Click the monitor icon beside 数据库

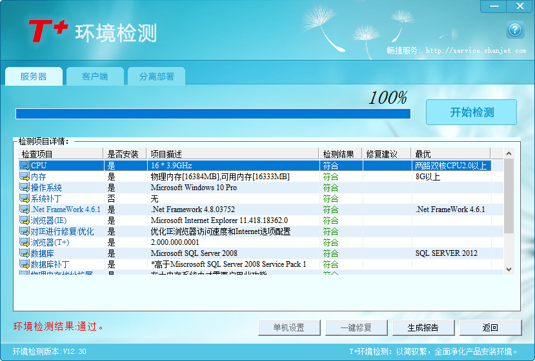click(x=25, y=253)
